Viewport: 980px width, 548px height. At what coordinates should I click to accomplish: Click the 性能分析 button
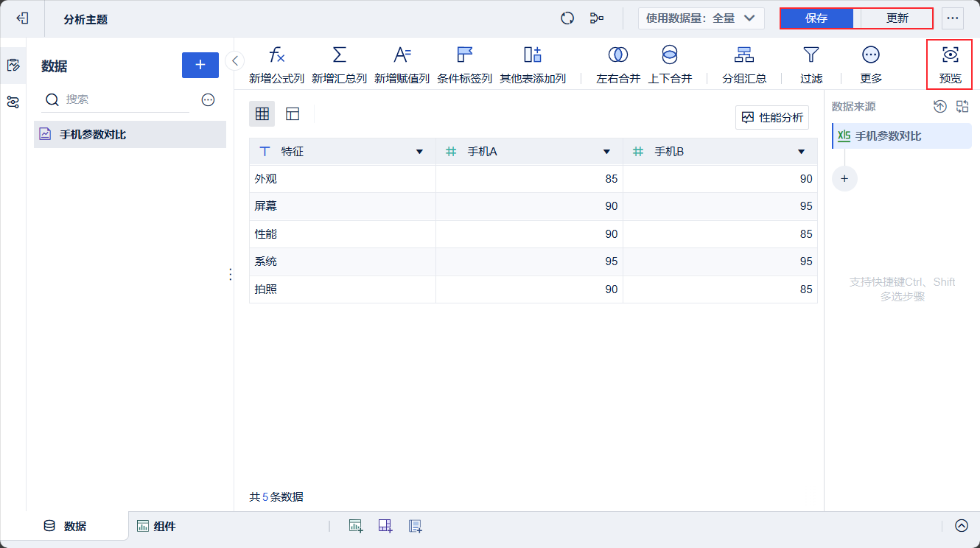772,117
